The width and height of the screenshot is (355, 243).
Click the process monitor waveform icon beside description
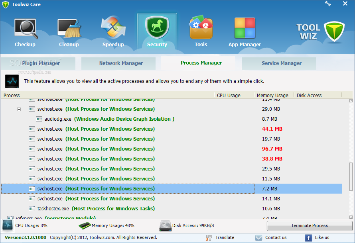click(12, 81)
